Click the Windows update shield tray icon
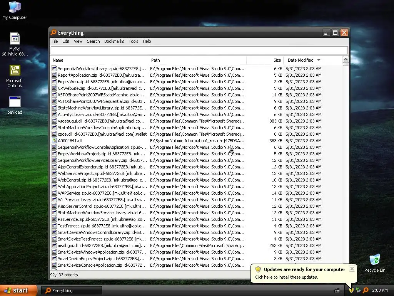Image resolution: width=394 pixels, height=296 pixels. coord(351,290)
